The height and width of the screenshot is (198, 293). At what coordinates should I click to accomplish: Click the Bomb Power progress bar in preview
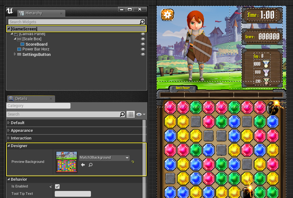(x=221, y=95)
